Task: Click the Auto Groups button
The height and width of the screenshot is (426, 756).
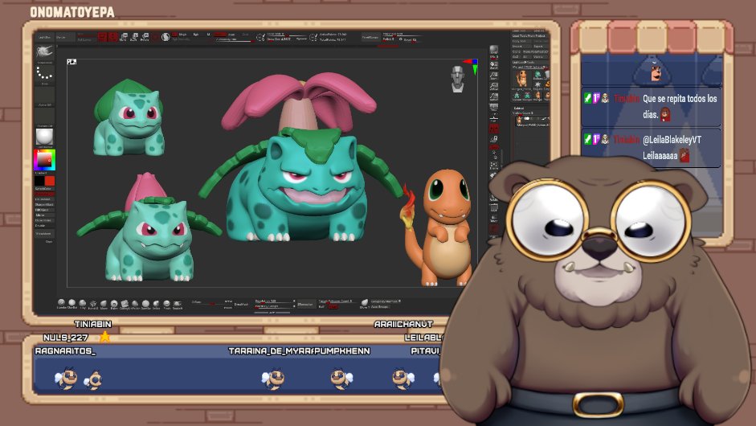Action: pyautogui.click(x=381, y=307)
